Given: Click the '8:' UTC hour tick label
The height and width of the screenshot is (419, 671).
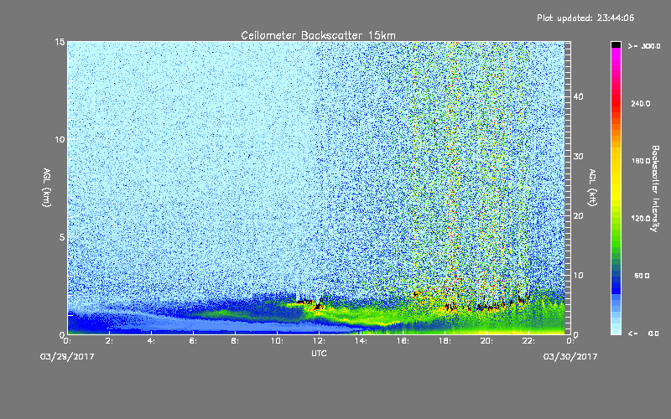Looking at the screenshot, I should (235, 341).
